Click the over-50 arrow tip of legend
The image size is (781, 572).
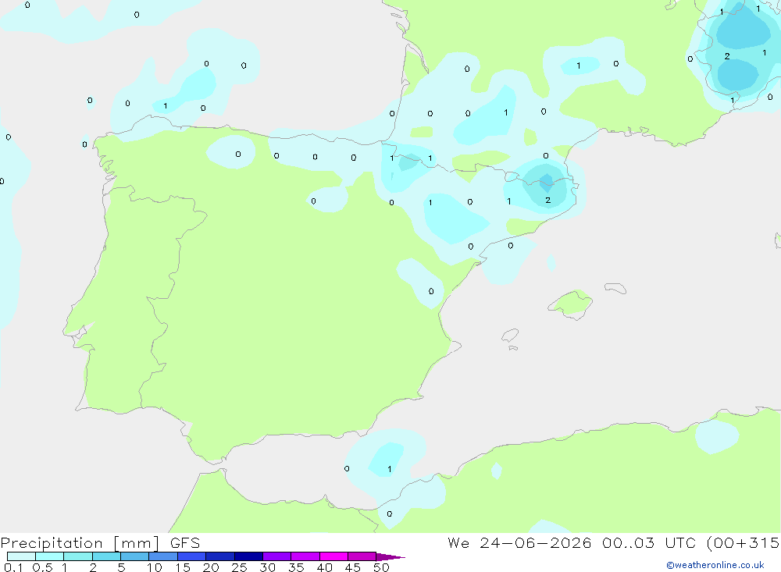(390, 557)
